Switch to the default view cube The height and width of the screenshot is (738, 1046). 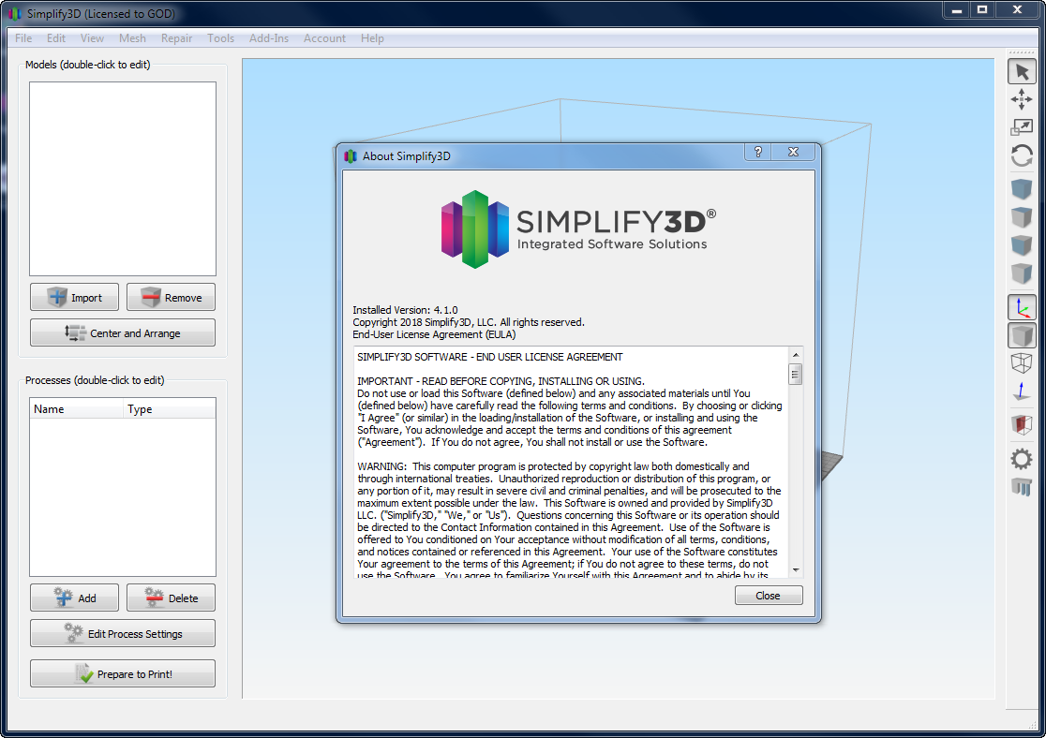point(1022,188)
